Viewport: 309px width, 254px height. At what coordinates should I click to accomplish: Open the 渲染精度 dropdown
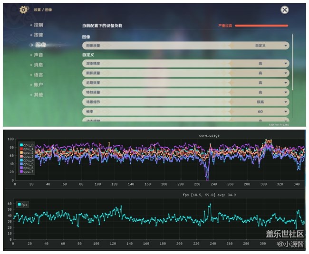pyautogui.click(x=285, y=63)
